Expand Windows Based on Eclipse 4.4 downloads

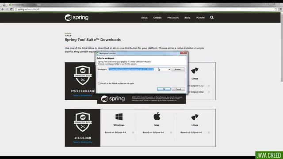pyautogui.click(x=133, y=132)
